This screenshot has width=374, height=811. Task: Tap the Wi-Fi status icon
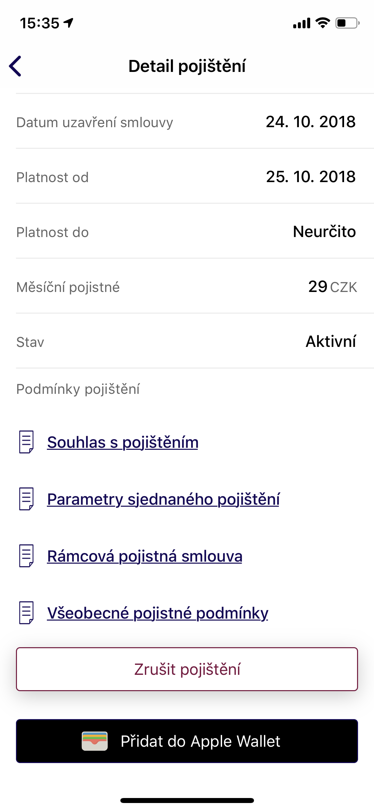[322, 23]
